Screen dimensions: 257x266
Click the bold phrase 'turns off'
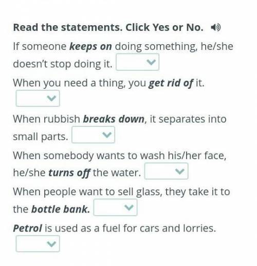click(x=69, y=173)
